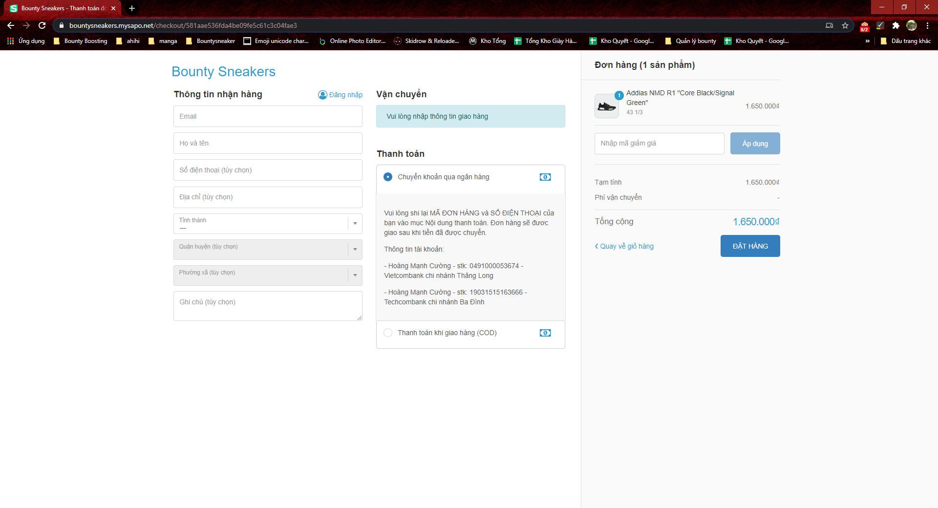
Task: Expand the Quận huyện dropdown
Action: click(x=268, y=250)
